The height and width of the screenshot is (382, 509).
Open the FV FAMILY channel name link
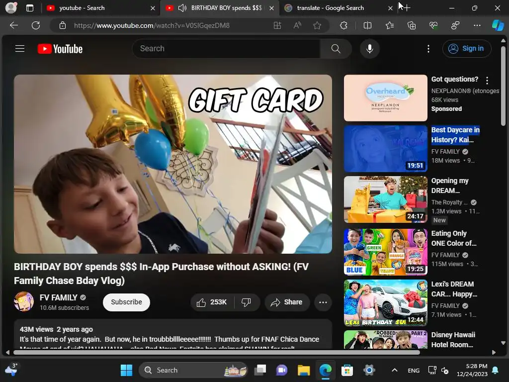point(59,297)
